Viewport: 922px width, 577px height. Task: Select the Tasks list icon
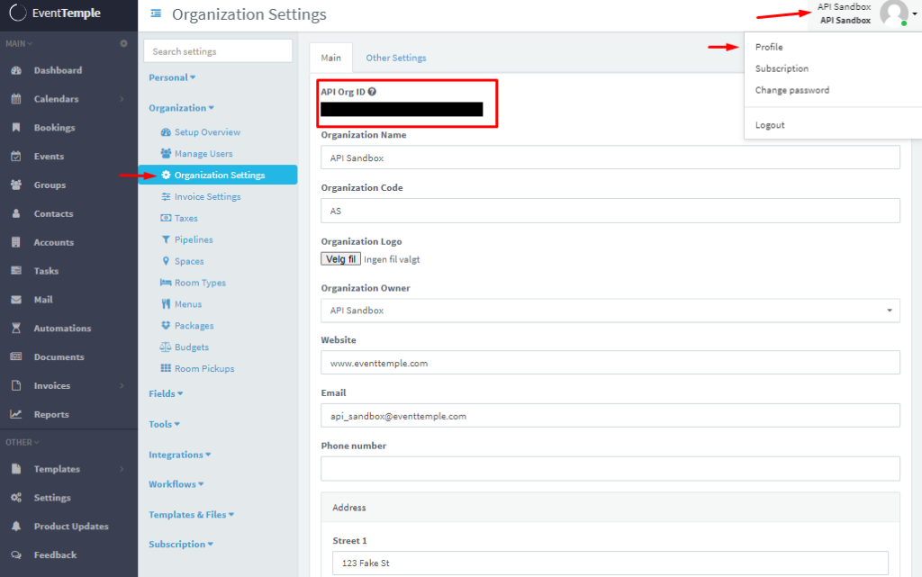[16, 271]
